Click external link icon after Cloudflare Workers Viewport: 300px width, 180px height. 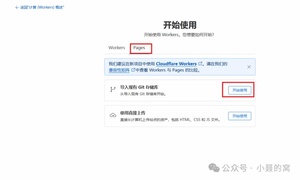[x=200, y=64]
